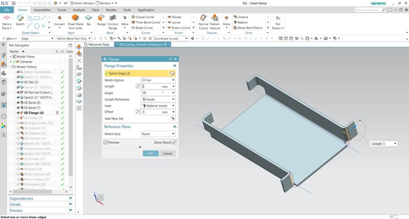This screenshot has width=409, height=219.
Task: Open the Inset Material Inside dropdown
Action: [158, 106]
